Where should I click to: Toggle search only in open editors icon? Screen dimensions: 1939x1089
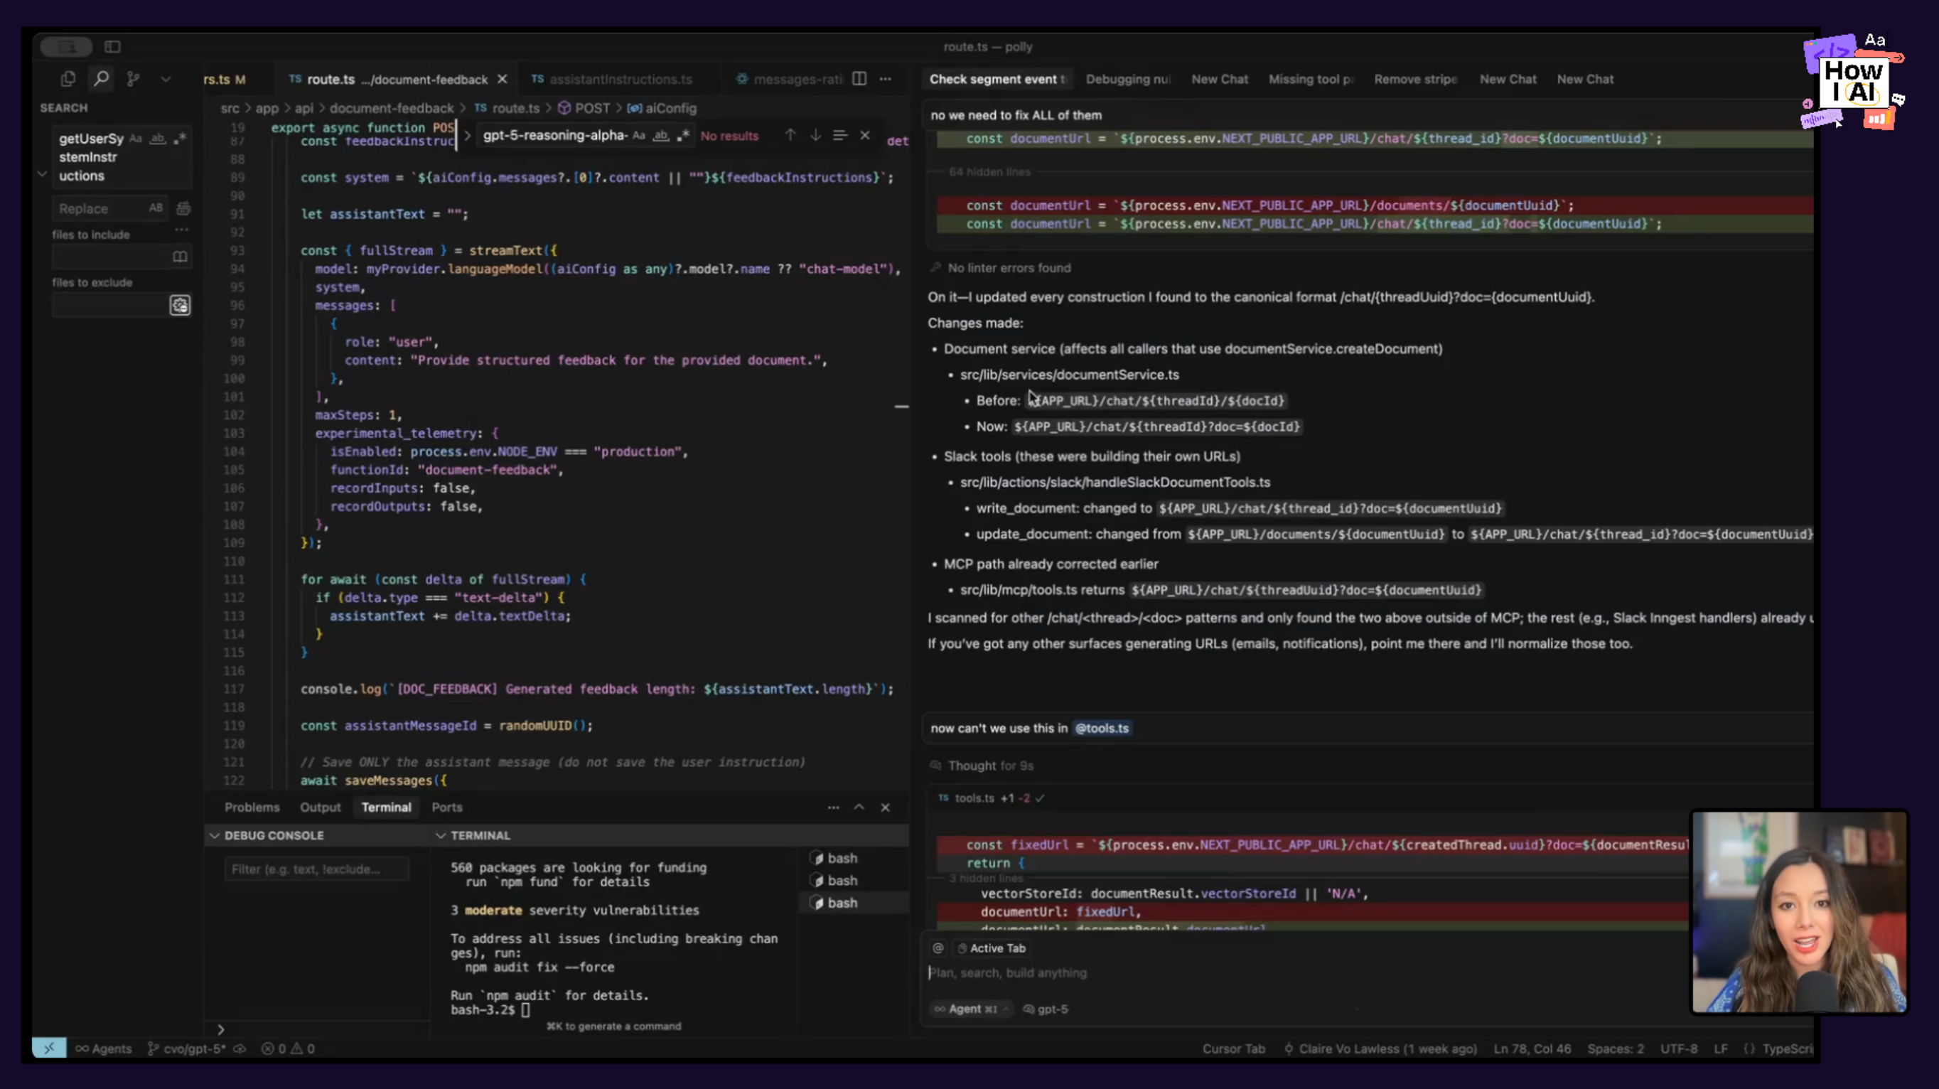(x=180, y=257)
